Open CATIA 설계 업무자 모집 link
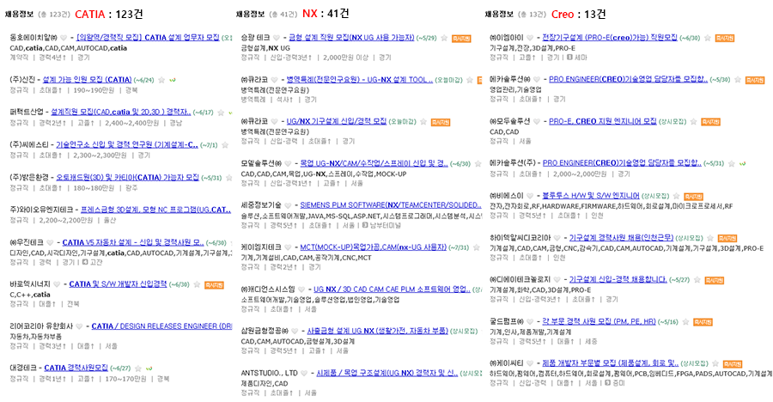 click(148, 38)
